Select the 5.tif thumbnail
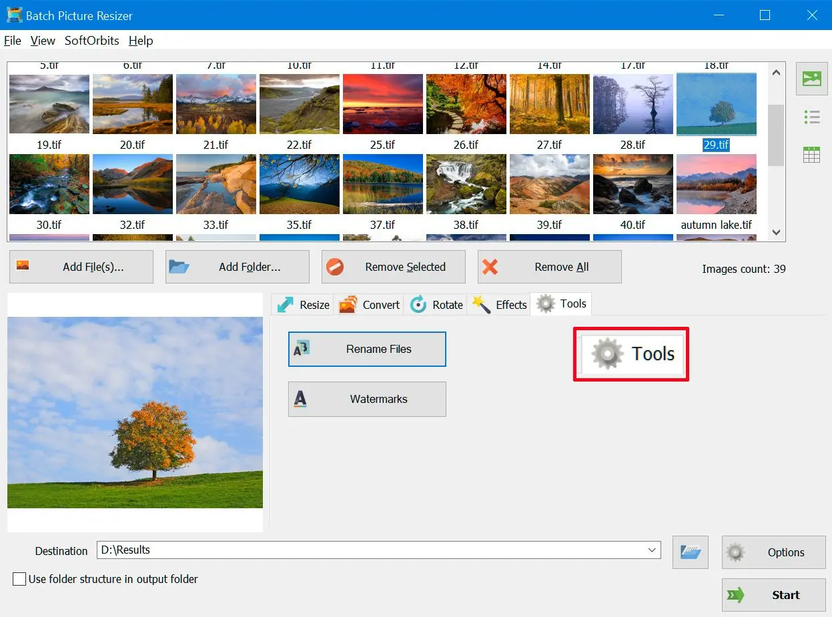The image size is (832, 617). pyautogui.click(x=49, y=104)
